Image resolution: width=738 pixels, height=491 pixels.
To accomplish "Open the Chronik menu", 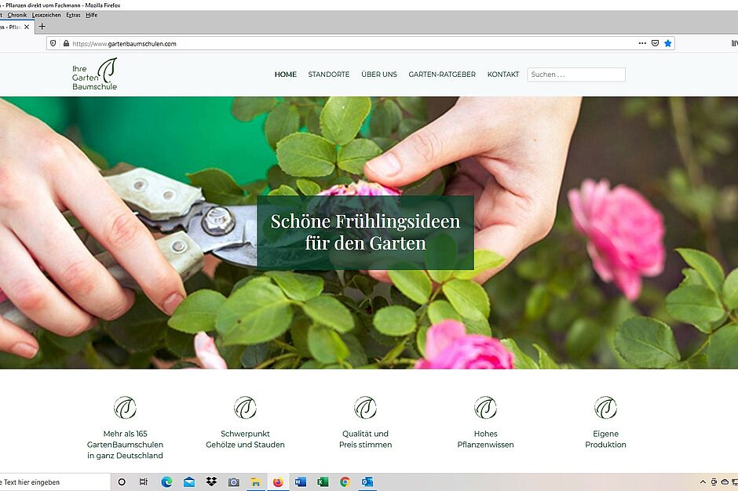I will [x=17, y=15].
